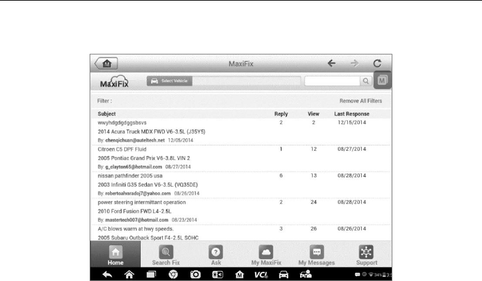This screenshot has width=482, height=281.
Task: Open A/C blows warm at hwy speeds post
Action: point(135,229)
